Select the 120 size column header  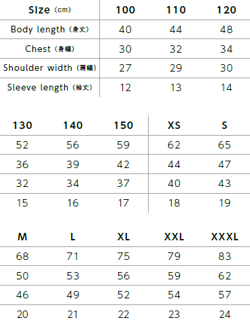[226, 10]
